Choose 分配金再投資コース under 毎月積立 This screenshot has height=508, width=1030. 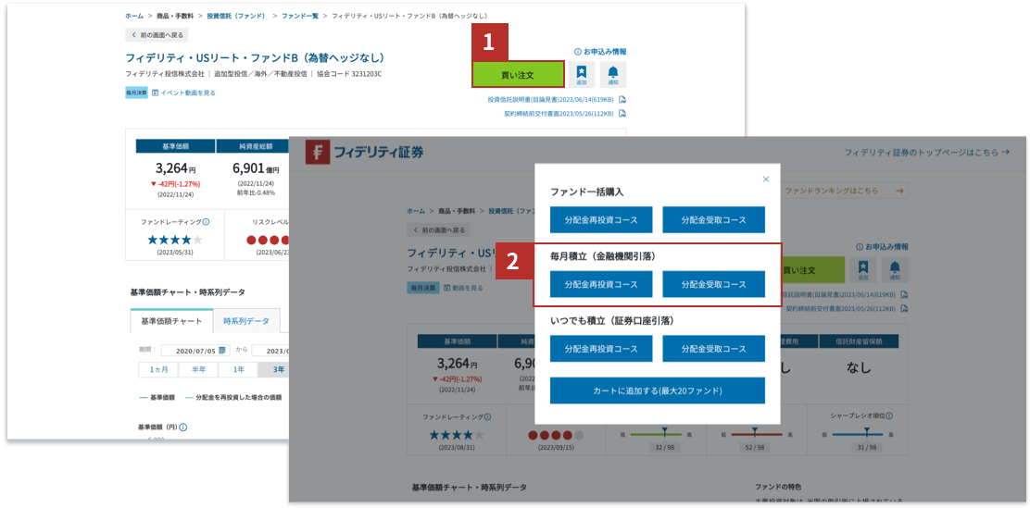click(x=601, y=284)
